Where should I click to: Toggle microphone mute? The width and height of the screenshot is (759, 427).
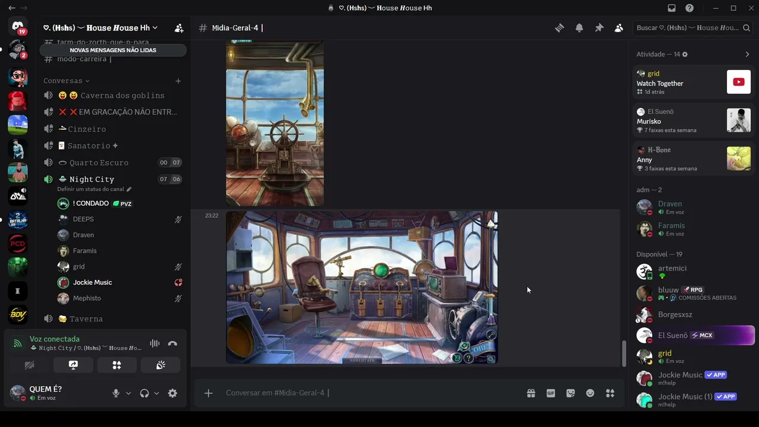pos(116,393)
